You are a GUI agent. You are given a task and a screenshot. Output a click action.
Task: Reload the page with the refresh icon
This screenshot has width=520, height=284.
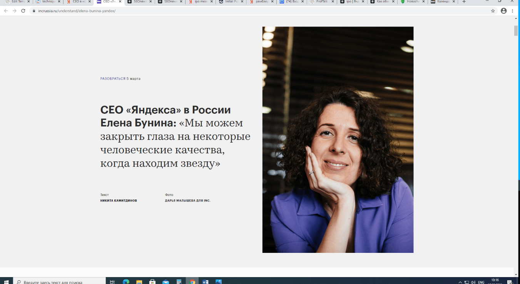click(23, 11)
